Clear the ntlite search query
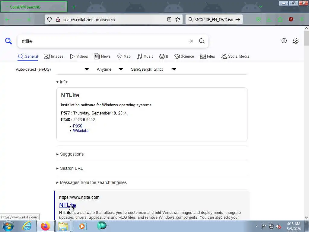The width and height of the screenshot is (309, 232). click(191, 41)
